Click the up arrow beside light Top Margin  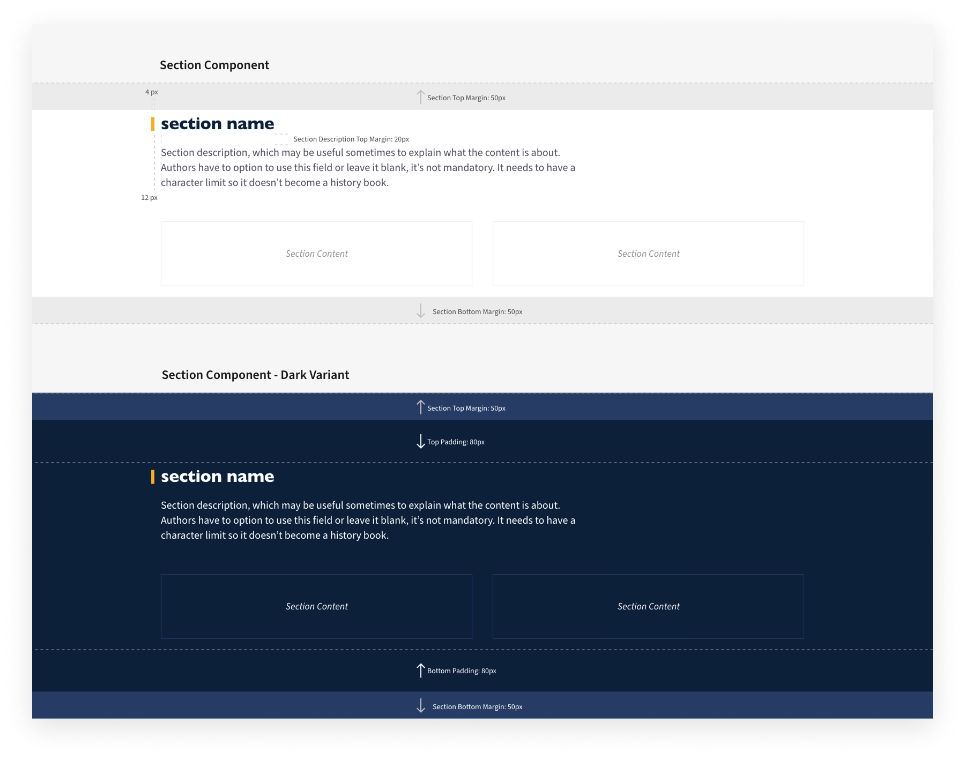421,97
